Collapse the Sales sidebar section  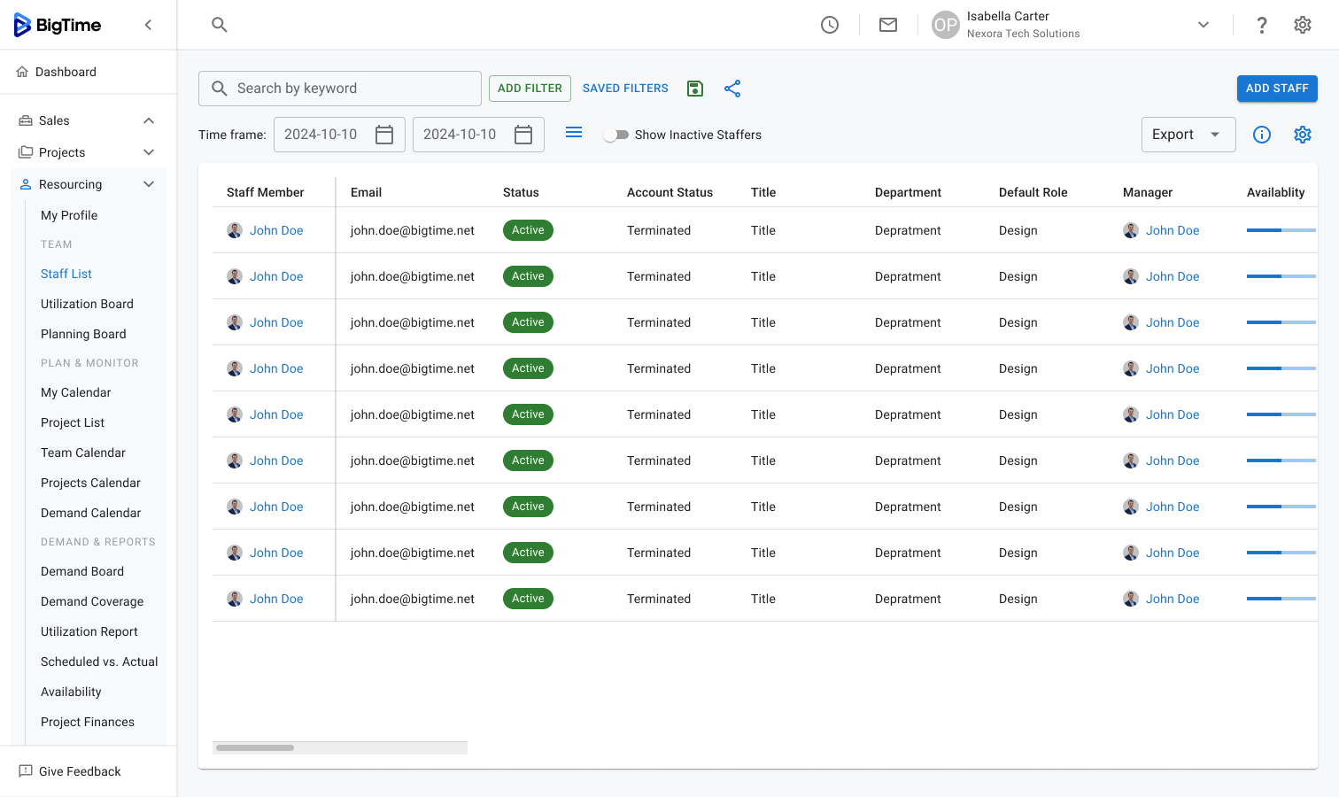pyautogui.click(x=149, y=120)
